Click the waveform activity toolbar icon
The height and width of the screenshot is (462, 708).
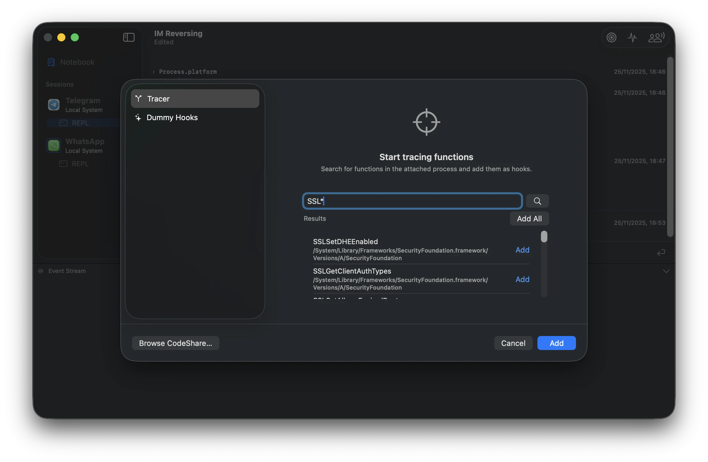point(632,37)
